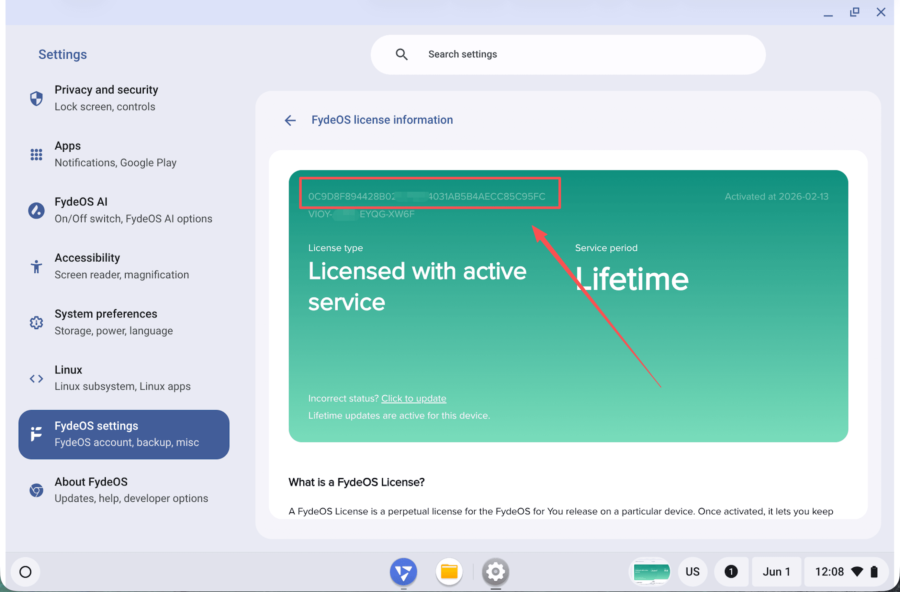Click the battery icon in status tray
The image size is (900, 592).
874,572
